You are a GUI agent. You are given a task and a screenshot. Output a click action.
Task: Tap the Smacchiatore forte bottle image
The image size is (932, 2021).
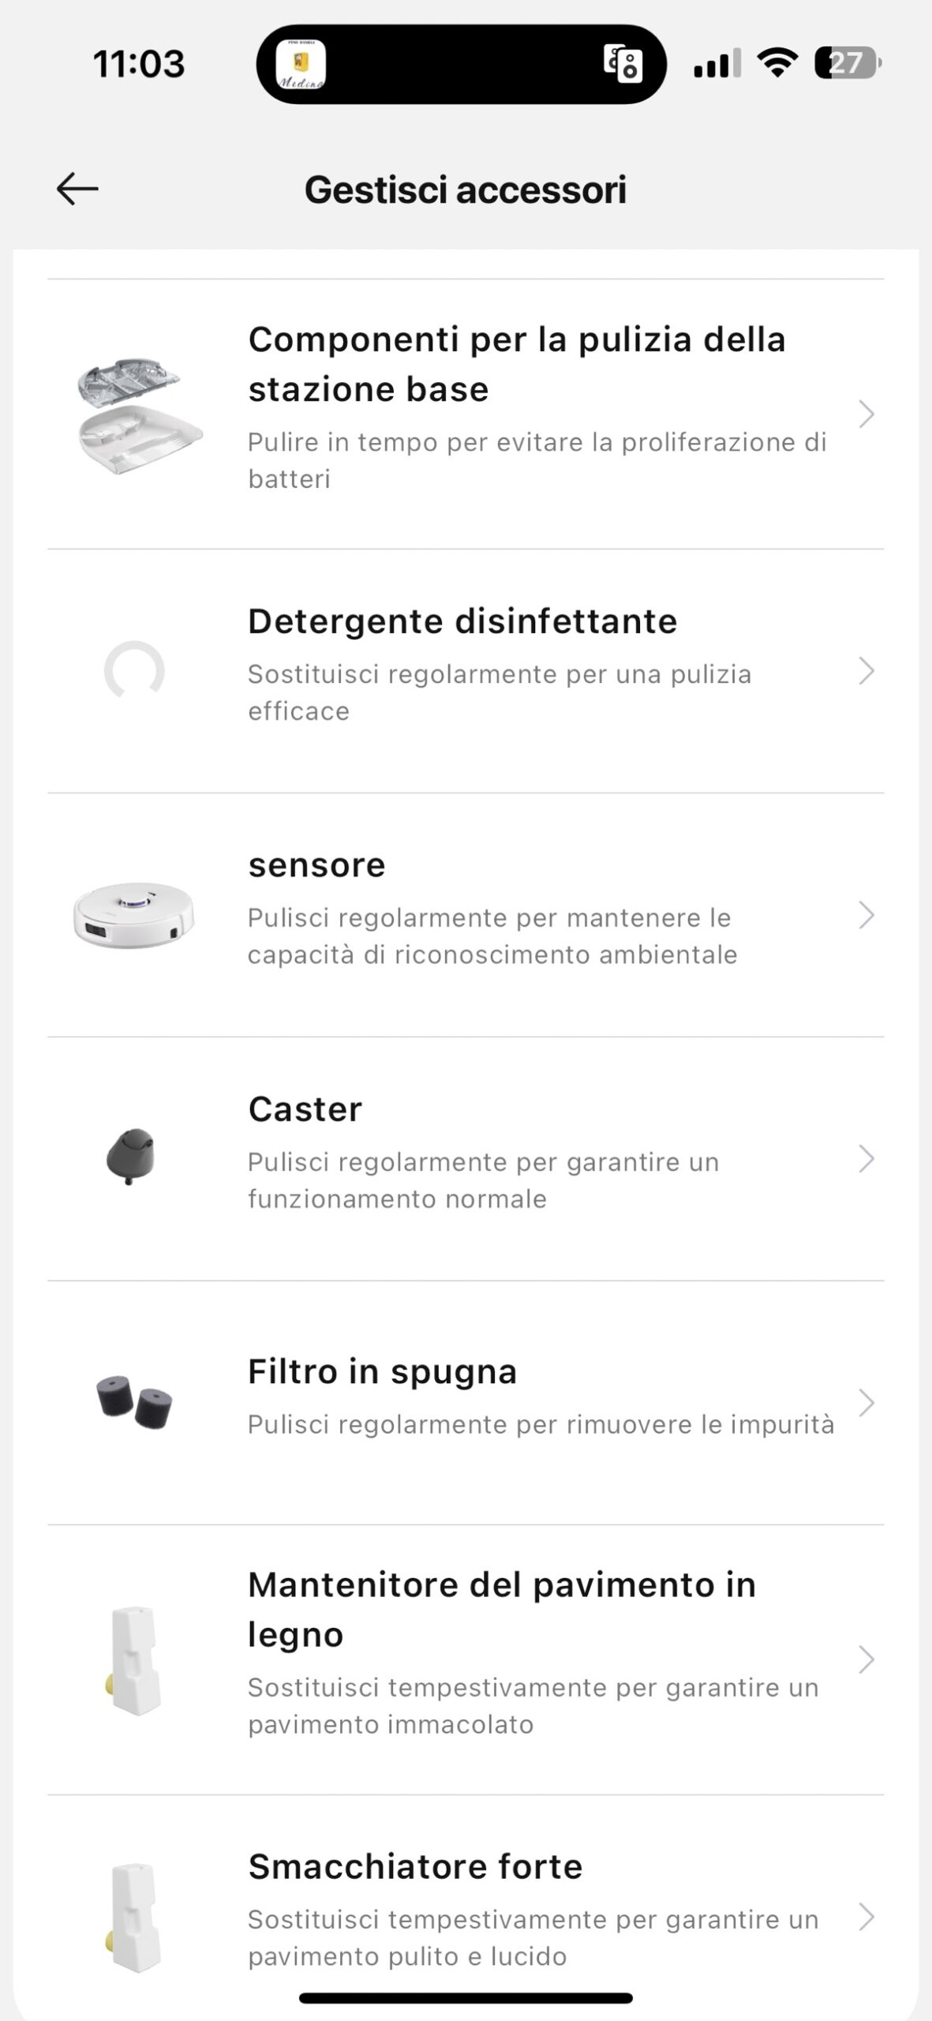(134, 1917)
